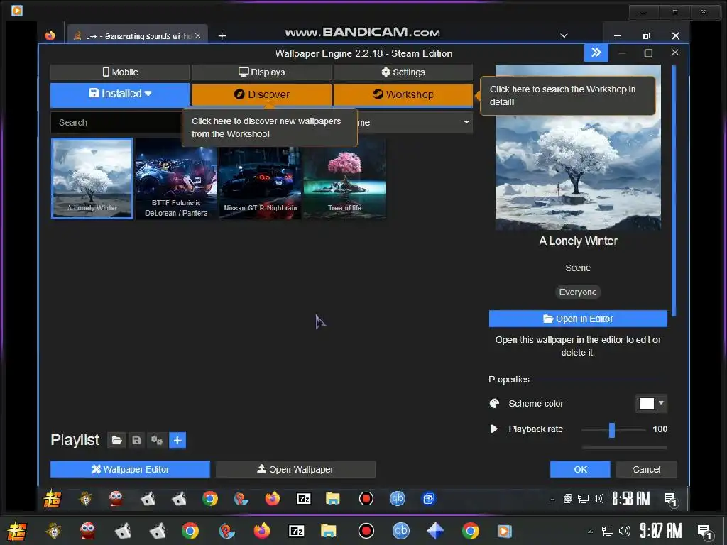The image size is (727, 545).
Task: Click the Chrome icon right of the blue diamond
Action: 471,531
